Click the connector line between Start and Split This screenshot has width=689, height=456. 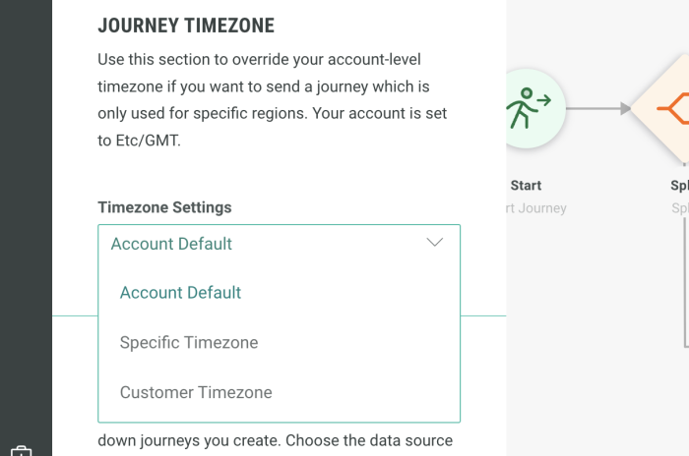(x=593, y=108)
